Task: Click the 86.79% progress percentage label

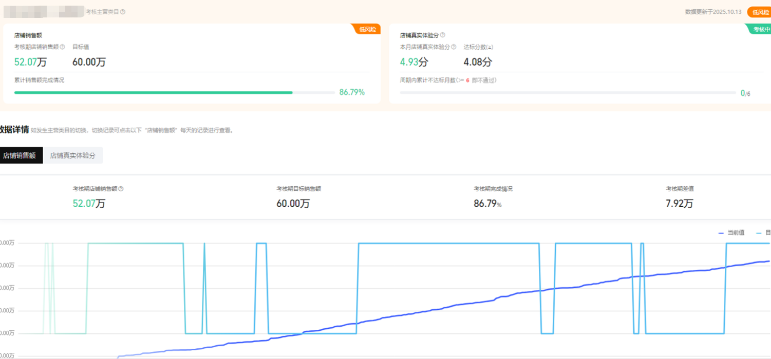Action: point(352,92)
